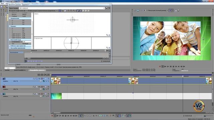Click Preview on External Monitor icon
Screen dimensions: 214x120
[138, 10]
